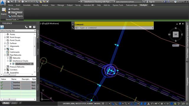Viewport: 189px width, 106px height.
Task: Click the Toolspace view icon at top-left
Action: 2,27
